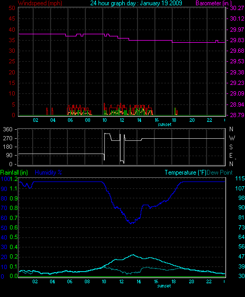The height and width of the screenshot is (297, 245).
Task: Click the 29.83 barometer scale value
Action: coord(237,40)
